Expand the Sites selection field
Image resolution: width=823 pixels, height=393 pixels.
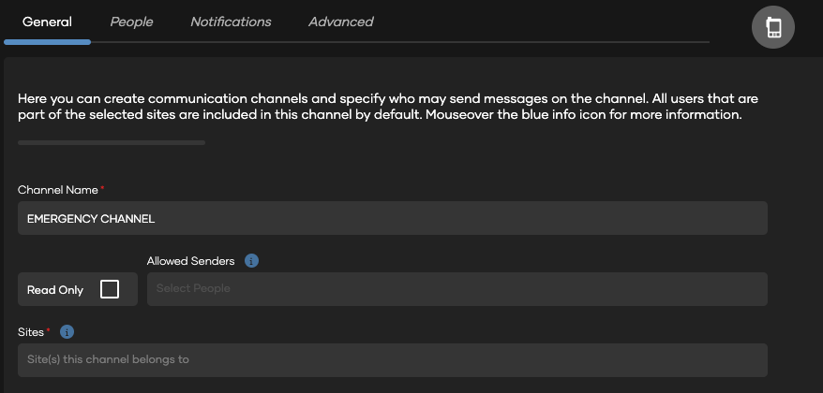(x=393, y=360)
